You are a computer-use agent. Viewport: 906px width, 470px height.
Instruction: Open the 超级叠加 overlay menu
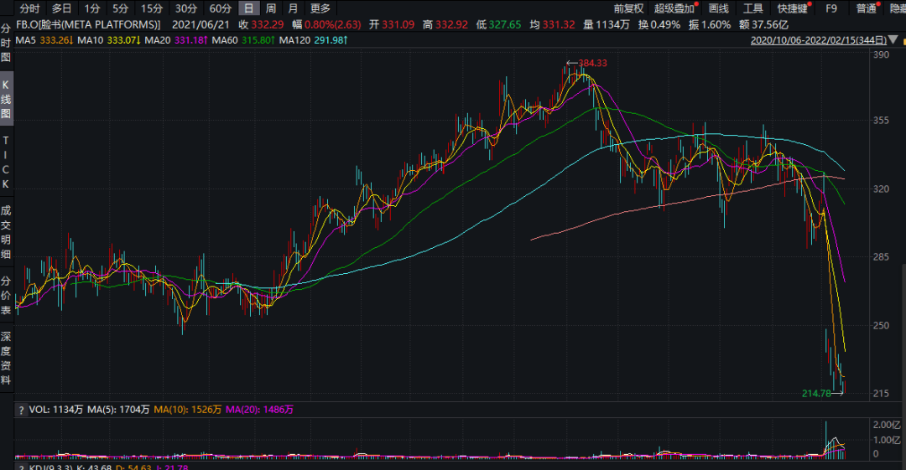pos(674,8)
